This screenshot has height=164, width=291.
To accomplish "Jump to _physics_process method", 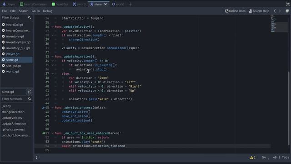I will click(13, 129).
